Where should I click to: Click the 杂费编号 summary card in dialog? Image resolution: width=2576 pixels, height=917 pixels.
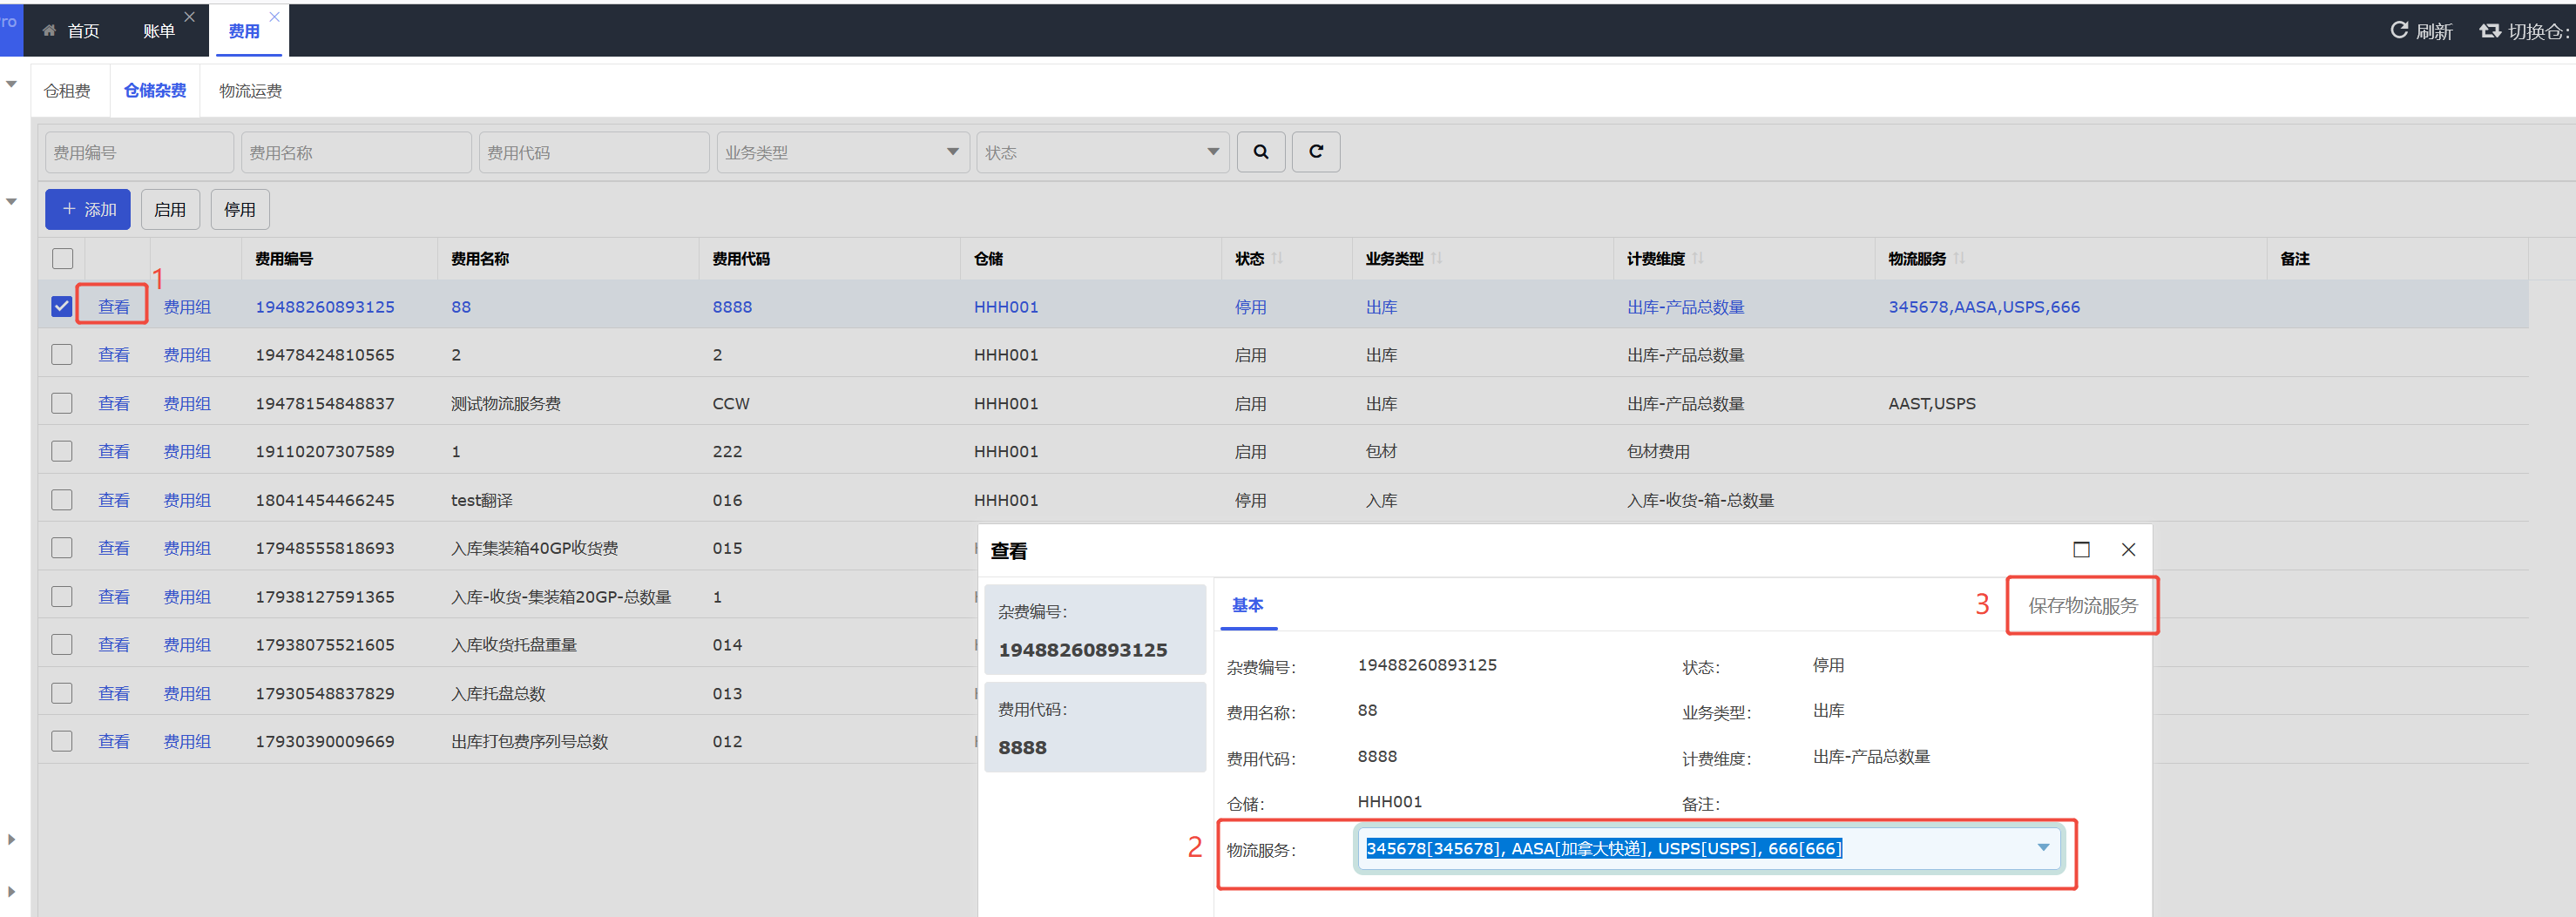click(x=1095, y=630)
